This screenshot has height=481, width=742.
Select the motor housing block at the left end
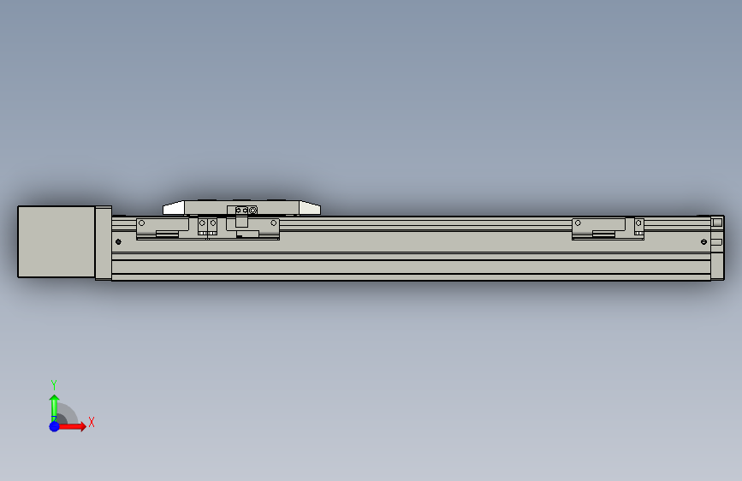point(56,241)
